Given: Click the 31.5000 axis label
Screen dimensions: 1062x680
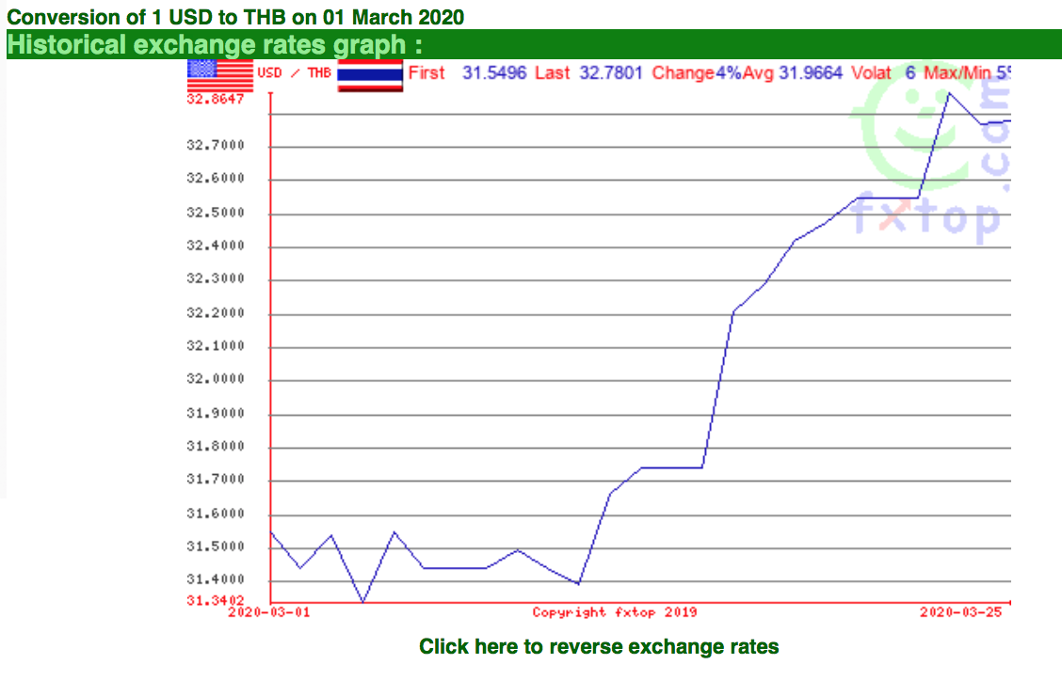Looking at the screenshot, I should point(215,546).
